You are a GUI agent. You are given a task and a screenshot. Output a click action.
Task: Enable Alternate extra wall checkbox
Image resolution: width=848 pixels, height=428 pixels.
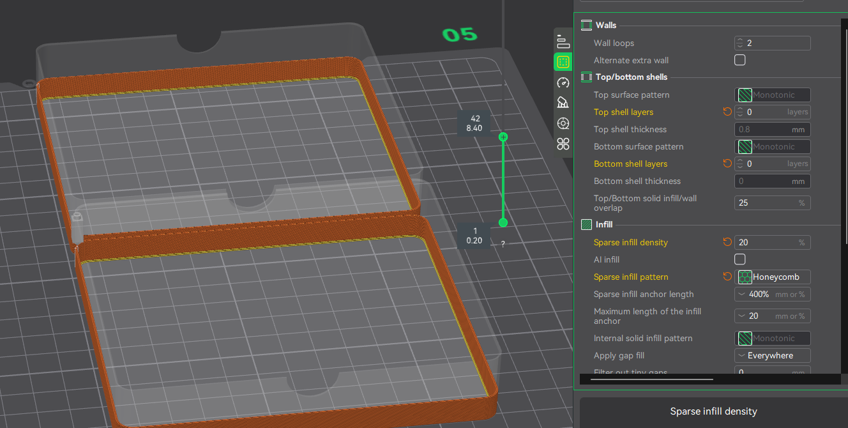[x=740, y=60]
